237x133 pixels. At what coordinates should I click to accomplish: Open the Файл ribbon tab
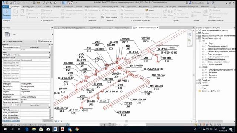pos(5,7)
